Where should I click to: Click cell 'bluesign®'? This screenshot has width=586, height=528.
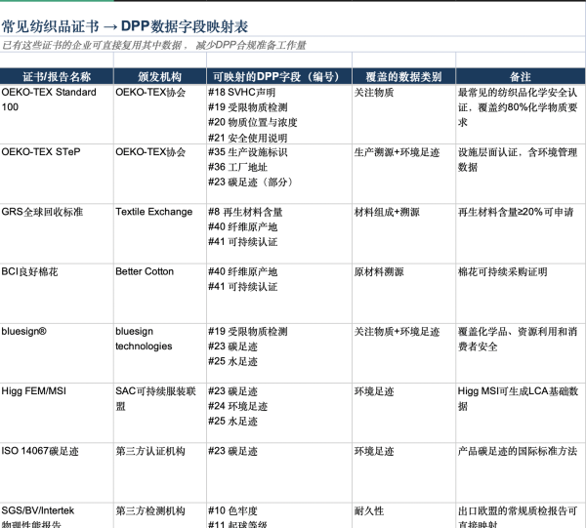[57, 353]
